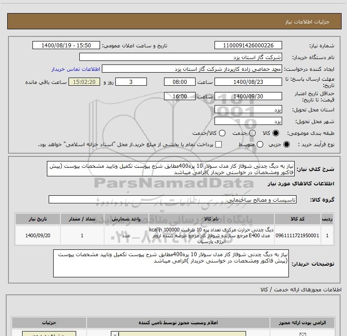Click delivery city field یزد
347x336 pixels.
point(248,121)
